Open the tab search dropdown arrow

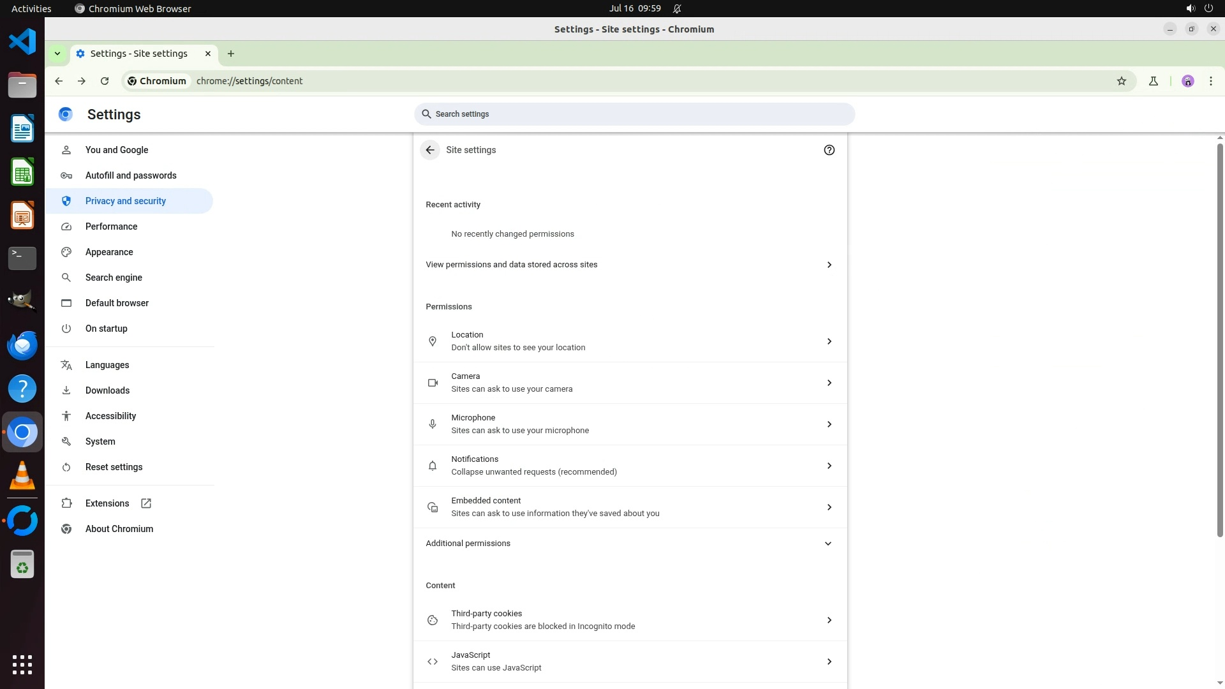(x=57, y=54)
